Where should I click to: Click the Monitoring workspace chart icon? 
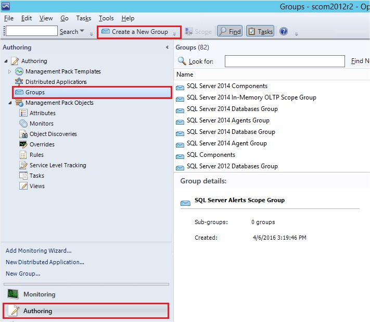pos(12,294)
